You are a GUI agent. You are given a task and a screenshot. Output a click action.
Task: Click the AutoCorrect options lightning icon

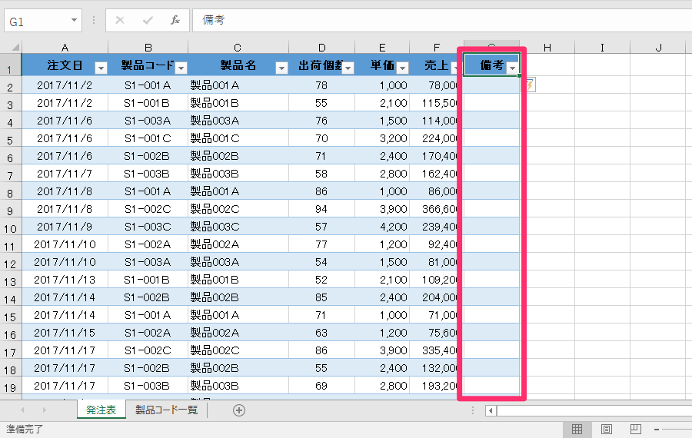[x=529, y=85]
